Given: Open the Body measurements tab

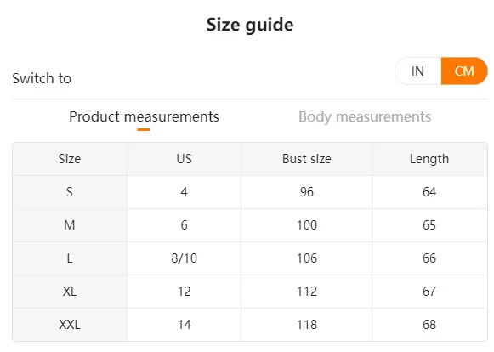Looking at the screenshot, I should 365,117.
